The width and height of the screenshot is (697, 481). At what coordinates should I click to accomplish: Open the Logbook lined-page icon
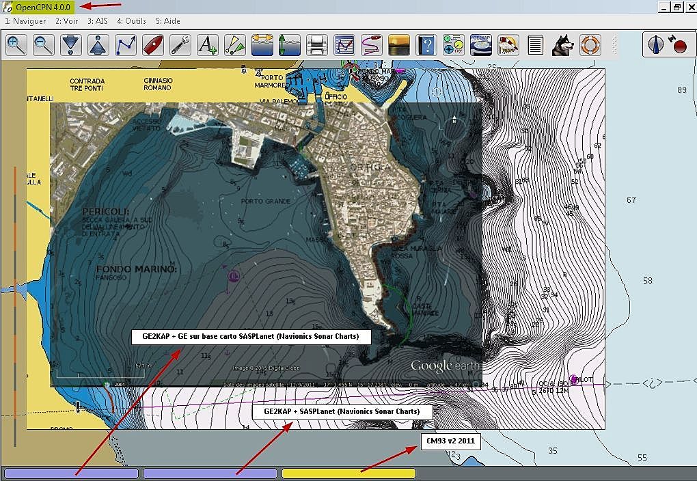536,45
